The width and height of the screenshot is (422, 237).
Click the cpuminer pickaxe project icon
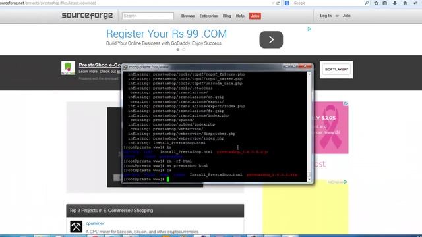[x=76, y=226]
